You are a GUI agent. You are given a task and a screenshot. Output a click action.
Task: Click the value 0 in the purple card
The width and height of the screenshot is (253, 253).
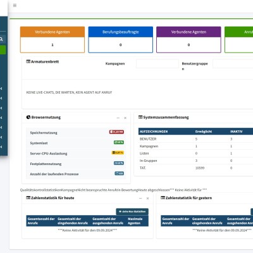188,45
